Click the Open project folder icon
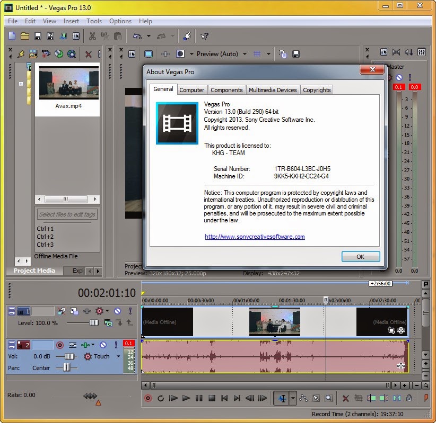The height and width of the screenshot is (423, 436). tap(25, 36)
